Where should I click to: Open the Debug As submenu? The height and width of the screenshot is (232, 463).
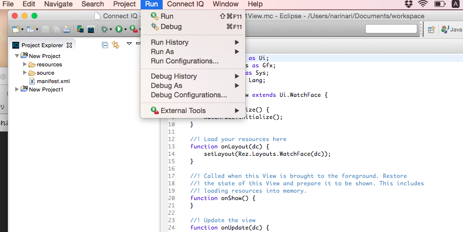click(193, 86)
